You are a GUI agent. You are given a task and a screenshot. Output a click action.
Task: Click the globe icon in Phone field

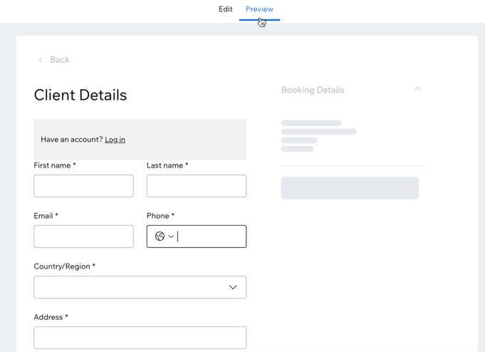coord(160,237)
